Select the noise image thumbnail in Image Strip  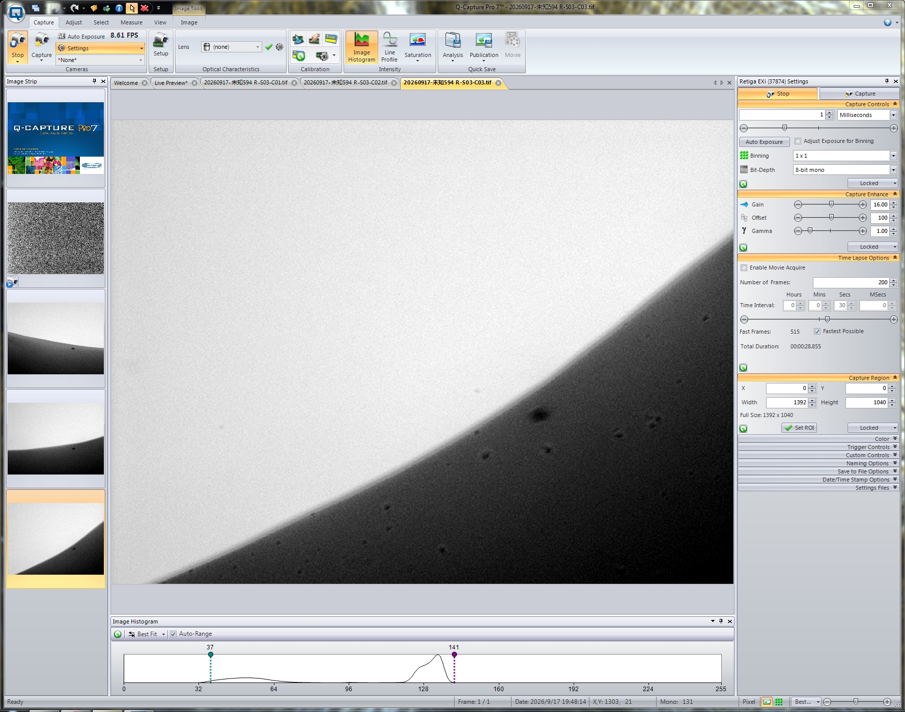(x=55, y=238)
